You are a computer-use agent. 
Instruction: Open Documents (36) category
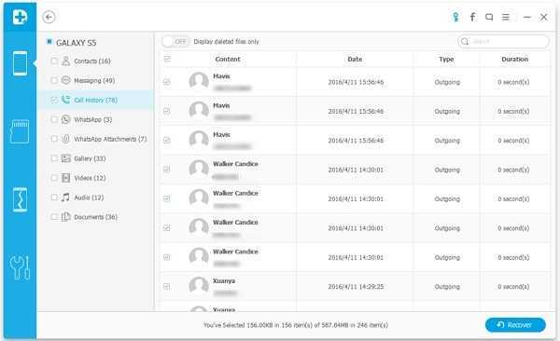pos(95,217)
